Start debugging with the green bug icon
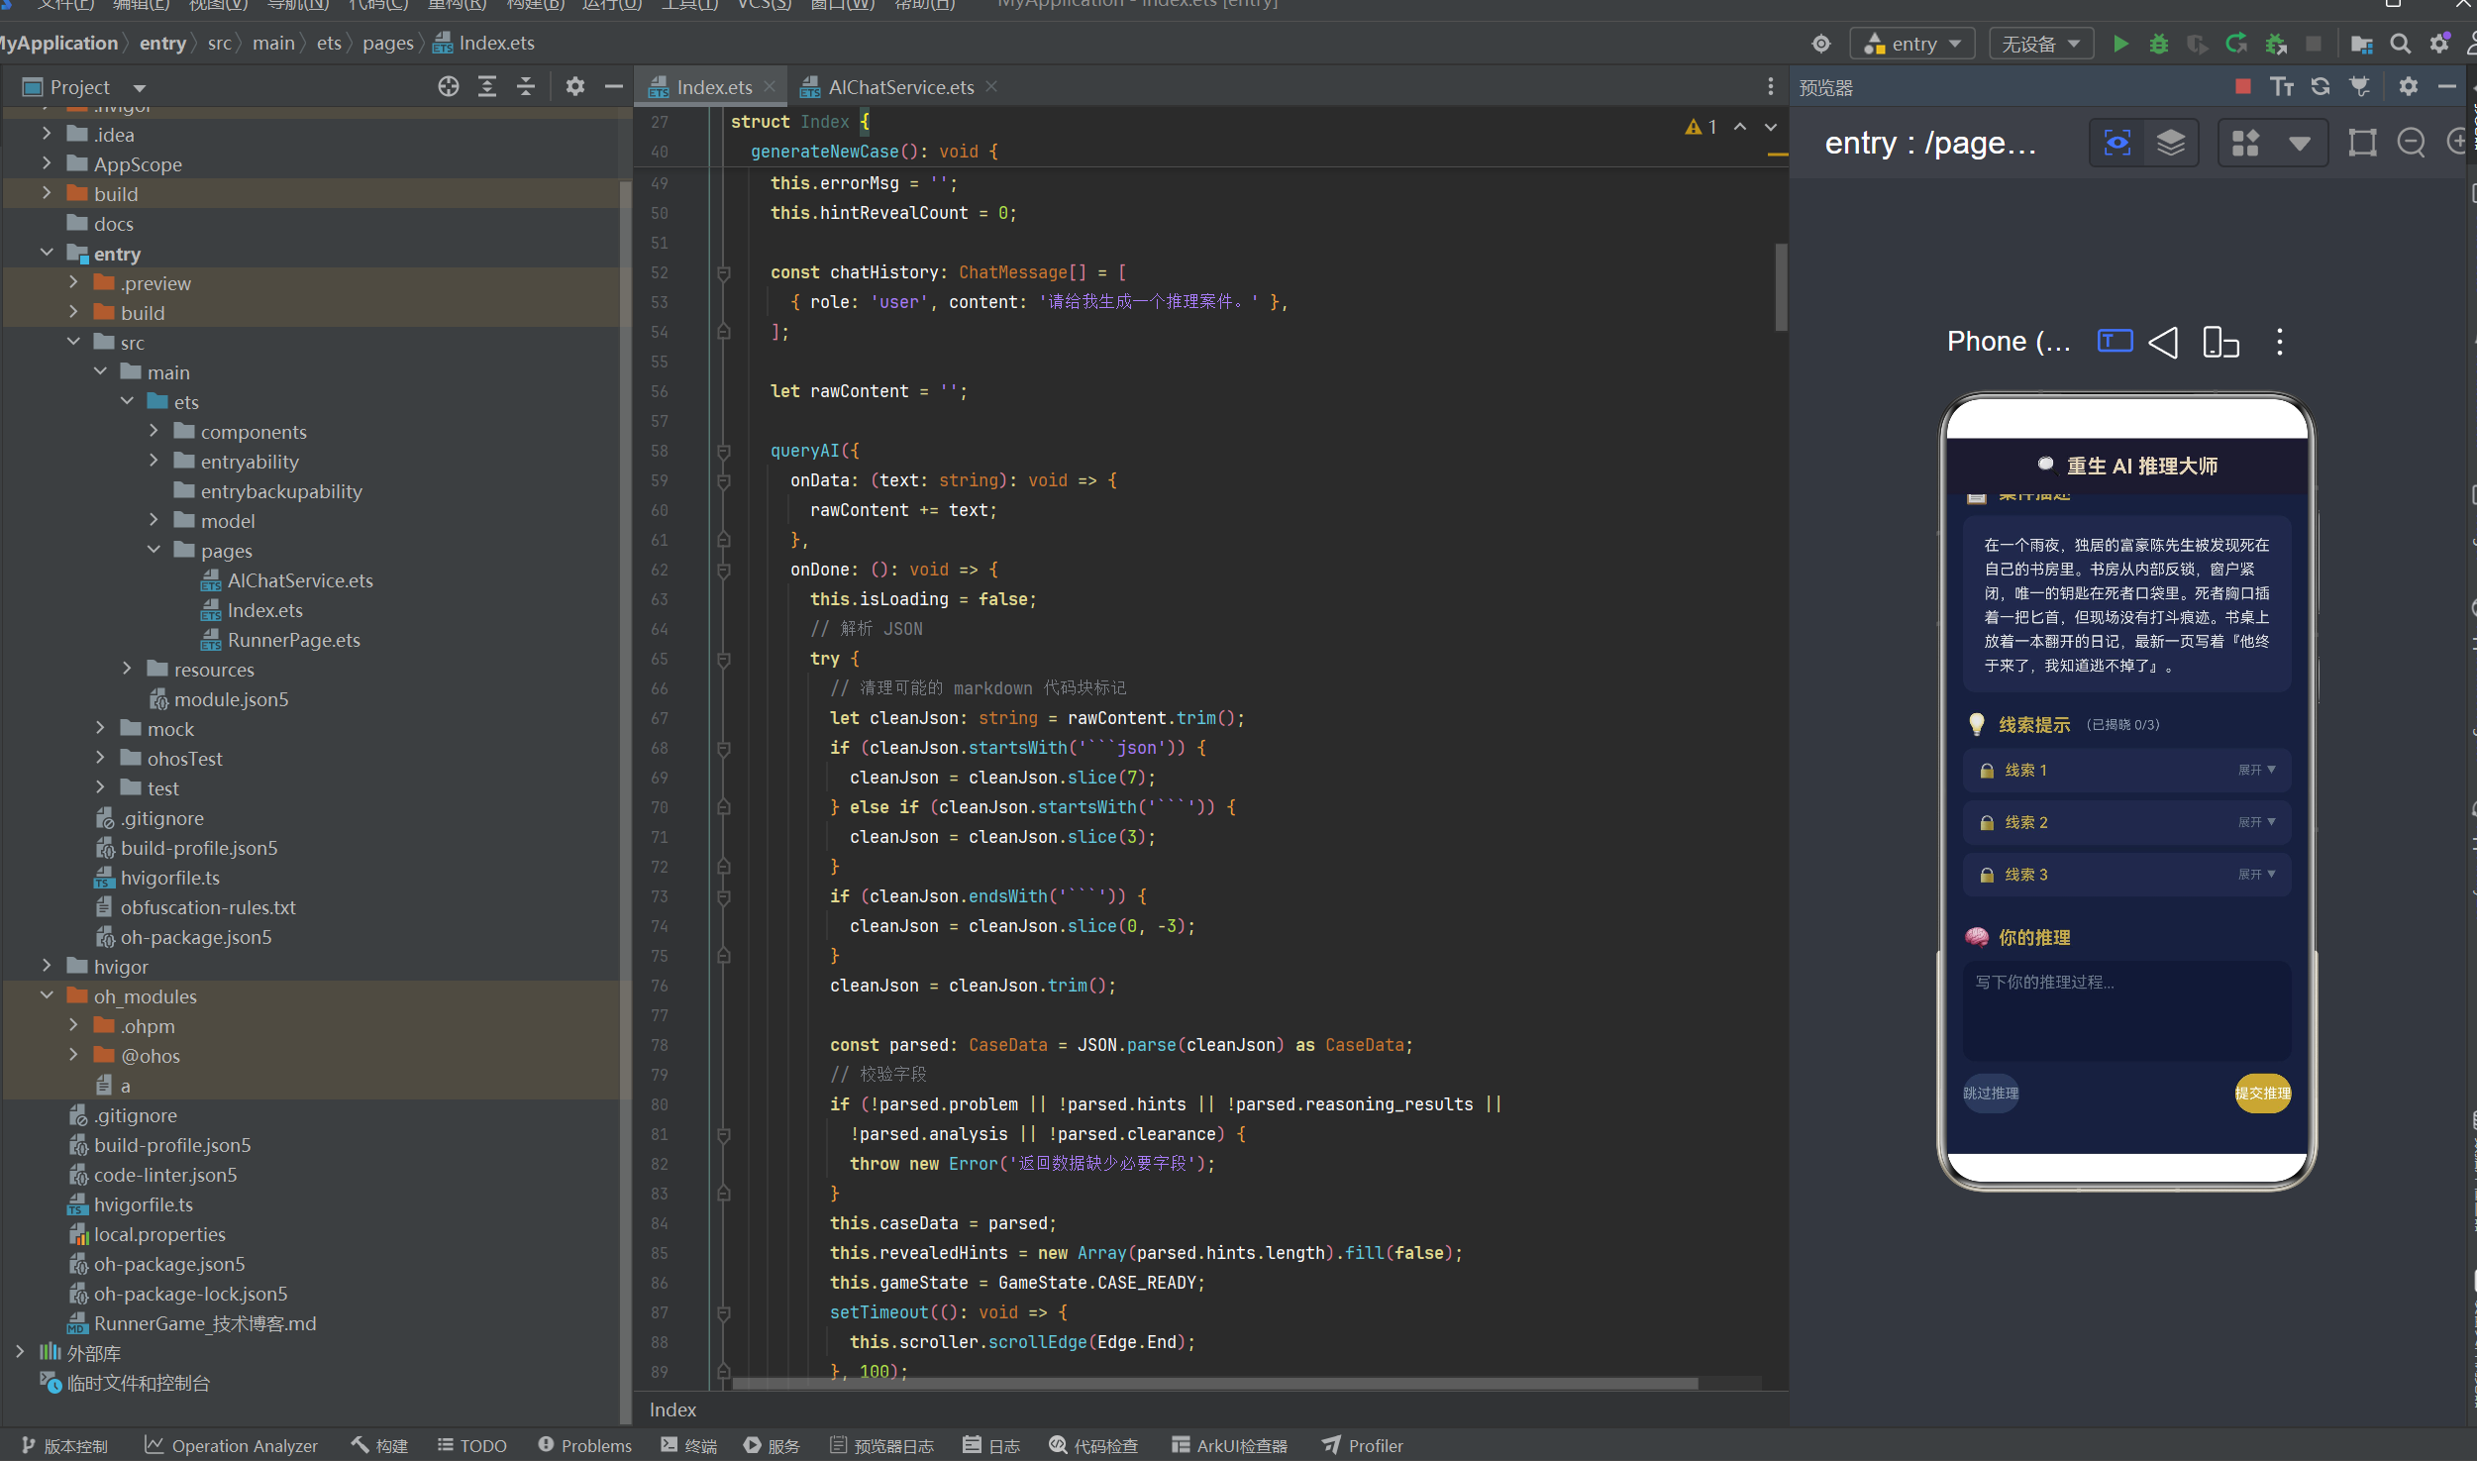 click(2159, 44)
